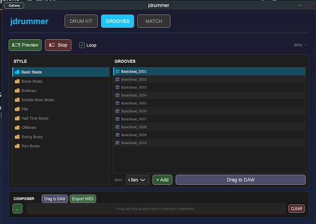Click the composer groove drop area
This screenshot has width=316, height=224.
156,209
